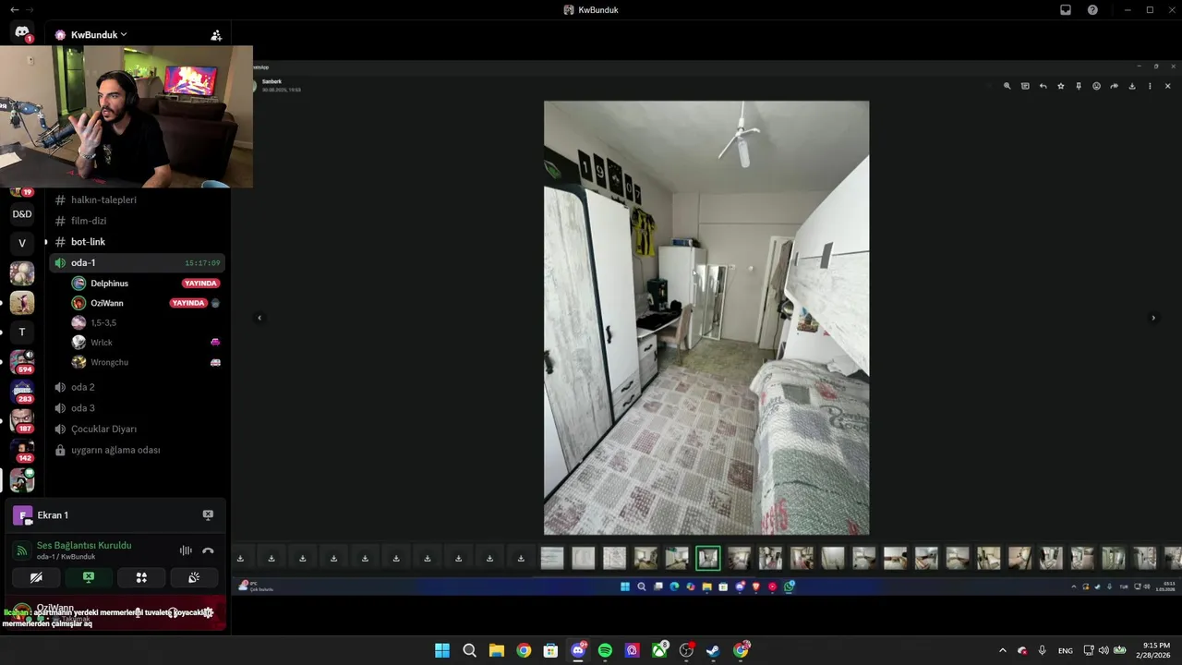Click sender name Sanberk in viewer header

pyautogui.click(x=271, y=81)
